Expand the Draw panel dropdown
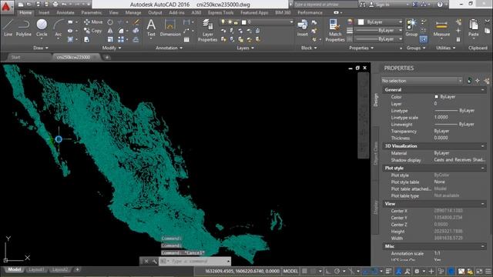 (x=41, y=48)
